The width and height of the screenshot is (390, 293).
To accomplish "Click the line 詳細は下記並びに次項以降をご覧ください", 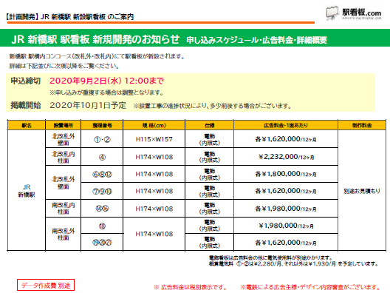I will (x=64, y=66).
